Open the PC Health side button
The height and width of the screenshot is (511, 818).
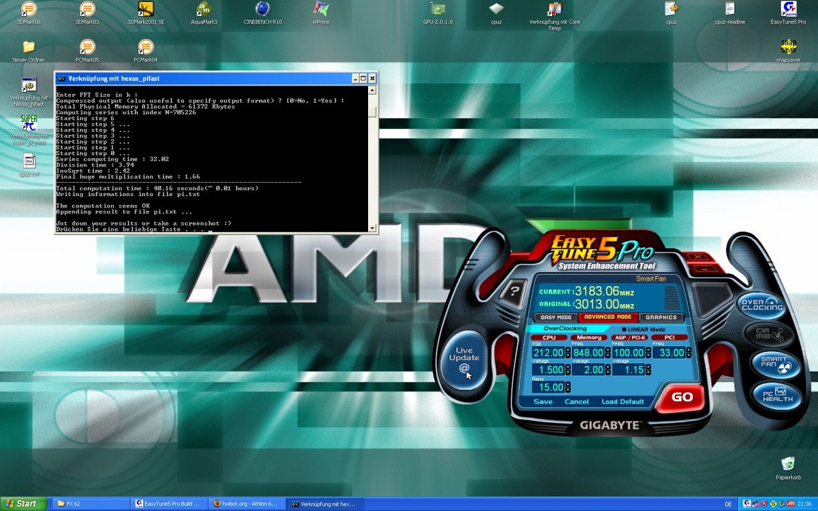[x=776, y=395]
